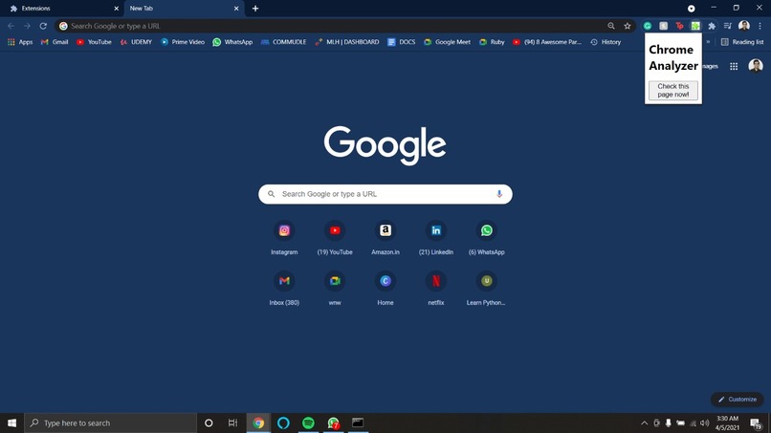
Task: Open the WhatsApp bookmark in bookmarks bar
Action: point(232,42)
